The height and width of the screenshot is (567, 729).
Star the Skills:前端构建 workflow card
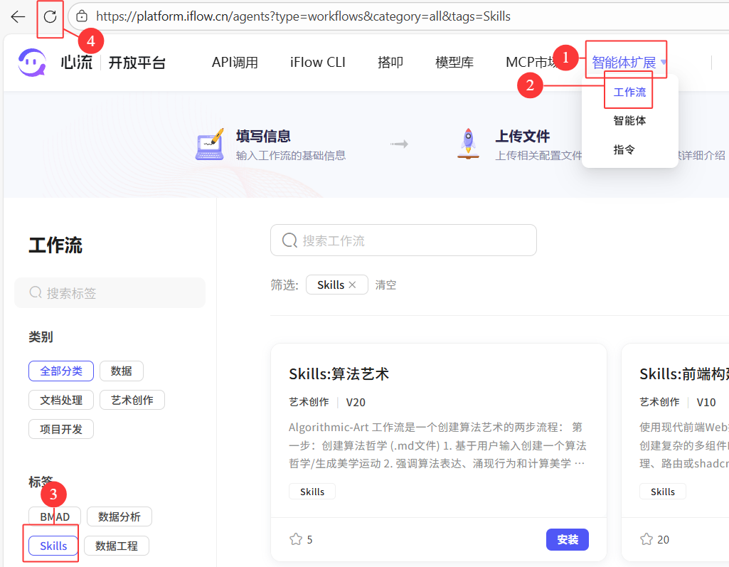point(646,539)
